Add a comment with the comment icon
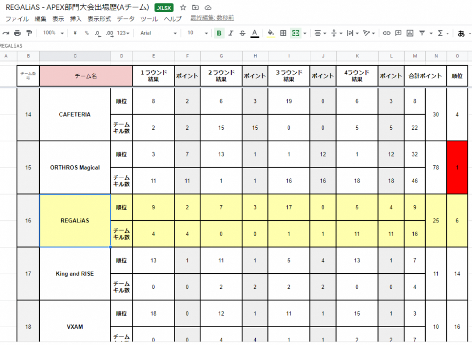 pyautogui.click(x=398, y=33)
